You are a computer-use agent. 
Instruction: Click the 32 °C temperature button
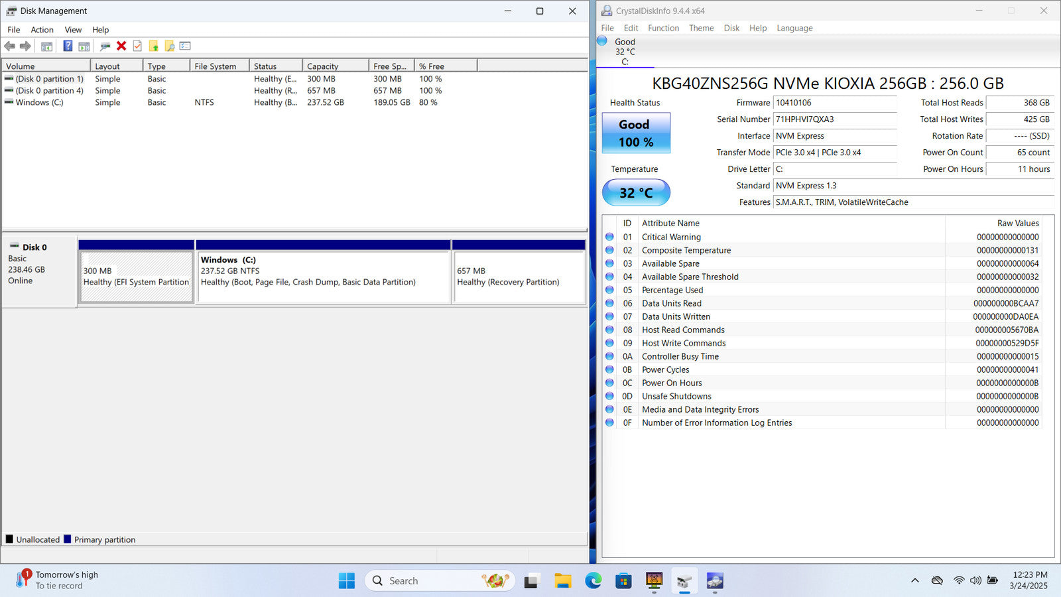[x=636, y=192]
